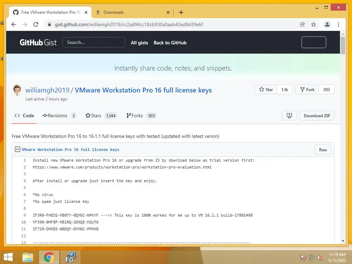This screenshot has height=264, width=352.
Task: Click 'Last active 2 hours ago' text
Action: click(x=46, y=99)
